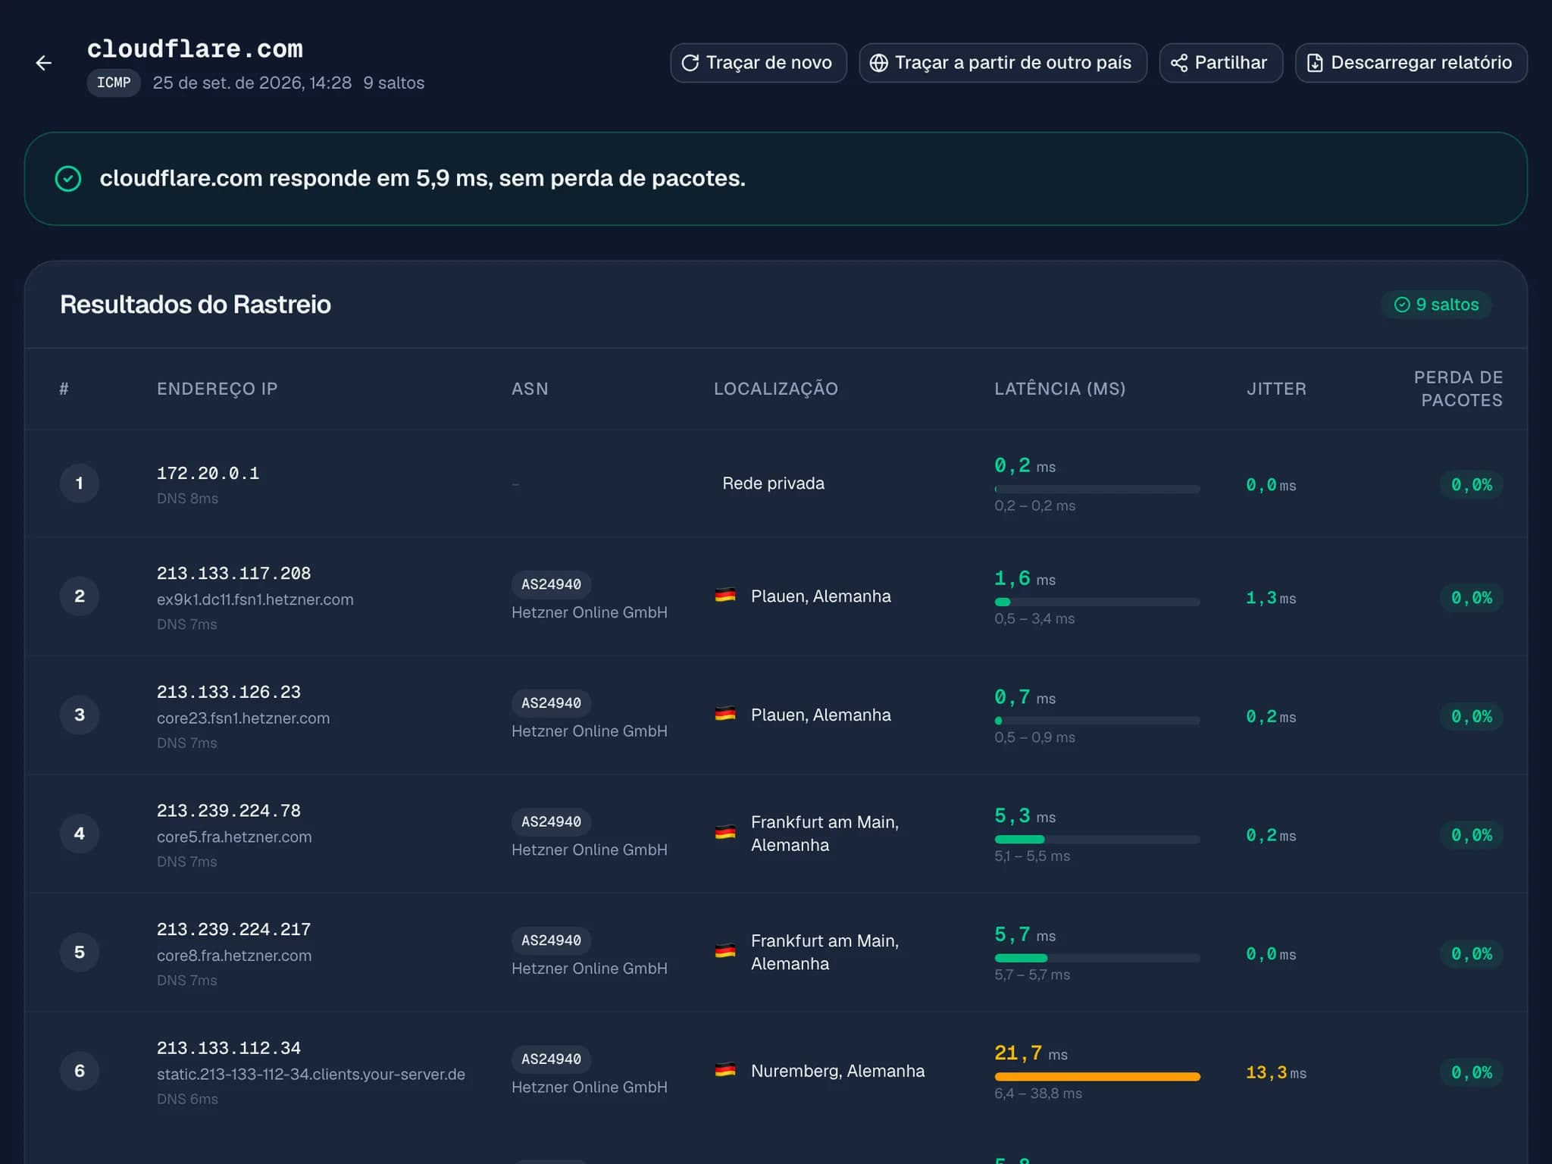Click the 1,3 ms jitter value in hop 2
The height and width of the screenshot is (1164, 1552).
[x=1271, y=599]
